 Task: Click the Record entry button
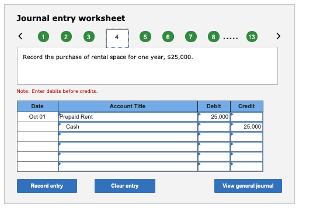pyautogui.click(x=47, y=186)
